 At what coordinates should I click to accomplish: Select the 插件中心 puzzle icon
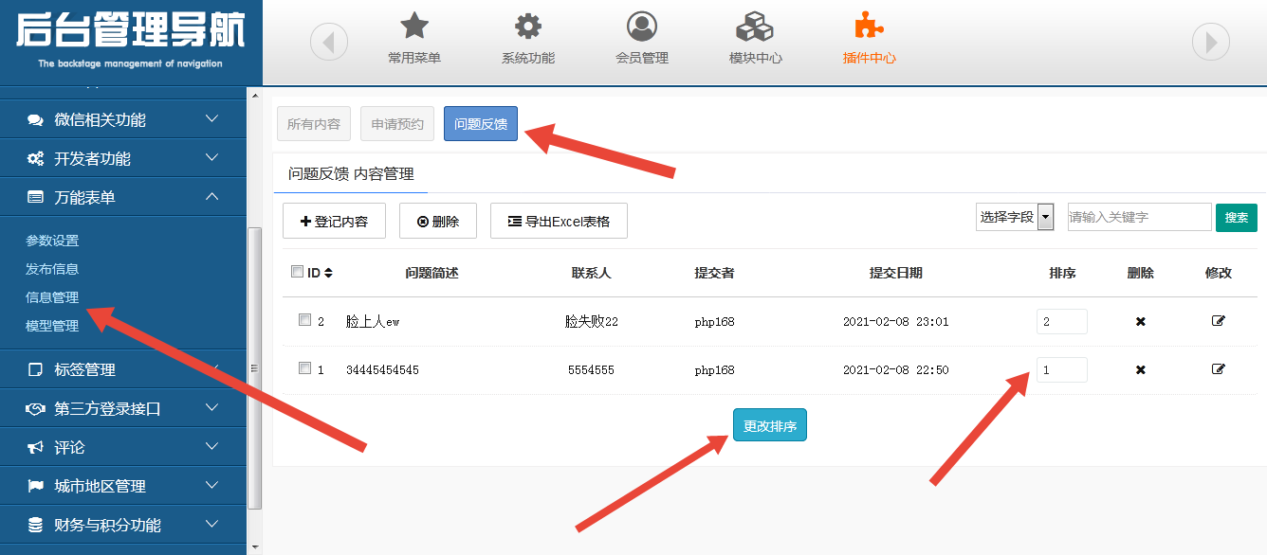[x=869, y=27]
